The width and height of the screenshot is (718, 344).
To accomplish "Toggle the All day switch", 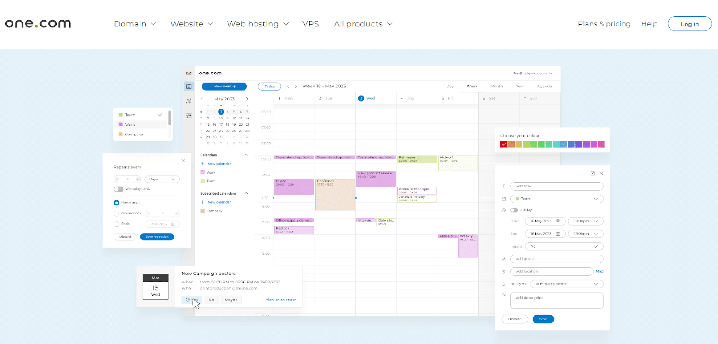I will coord(514,210).
